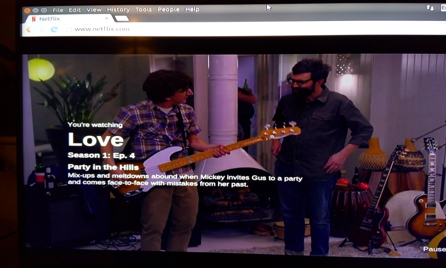
Task: Click the 'Season 1: Ep. 4' text
Action: 101,155
